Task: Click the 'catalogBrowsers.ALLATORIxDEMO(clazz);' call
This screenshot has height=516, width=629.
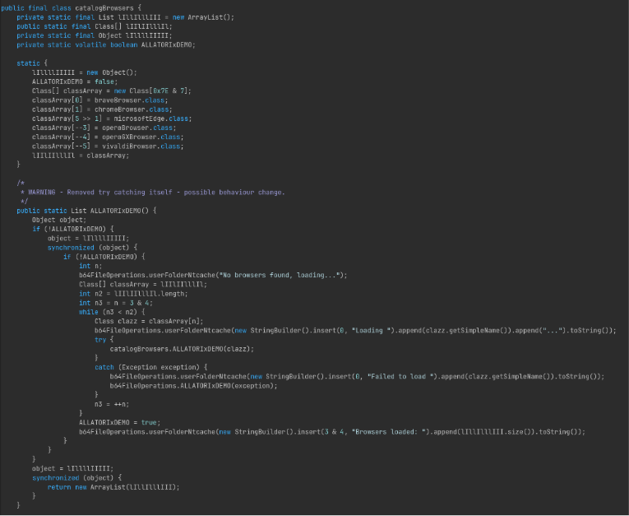Action: click(x=182, y=350)
